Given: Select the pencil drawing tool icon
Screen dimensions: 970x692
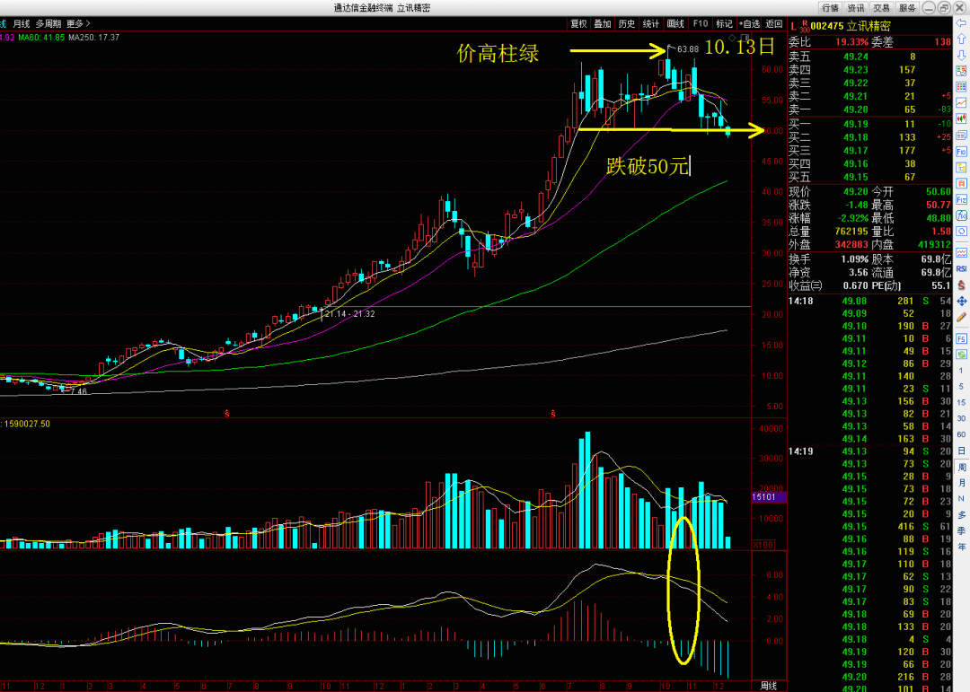Looking at the screenshot, I should [x=961, y=317].
